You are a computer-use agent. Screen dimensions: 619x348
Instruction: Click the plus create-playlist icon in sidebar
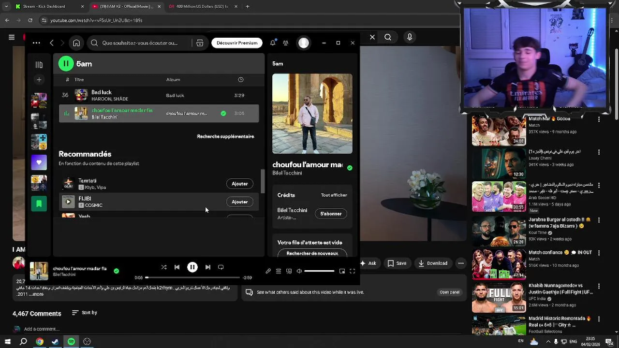39,80
